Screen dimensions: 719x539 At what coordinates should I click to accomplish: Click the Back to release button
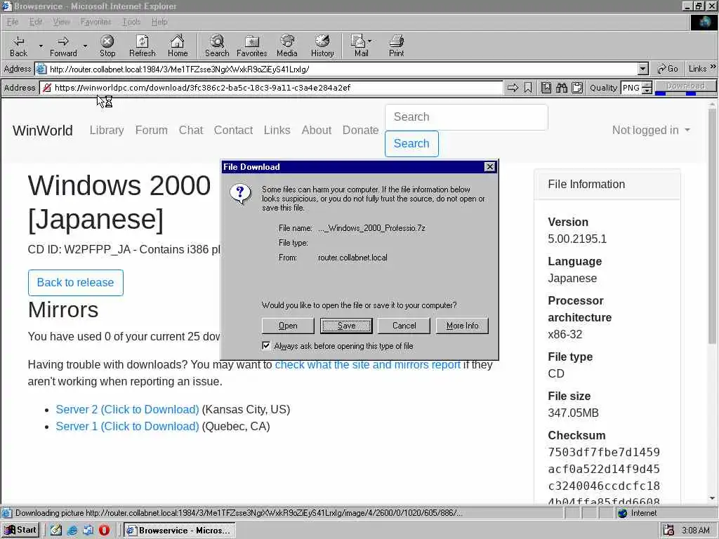click(x=76, y=282)
